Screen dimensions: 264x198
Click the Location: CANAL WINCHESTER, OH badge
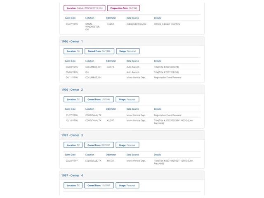(x=85, y=8)
